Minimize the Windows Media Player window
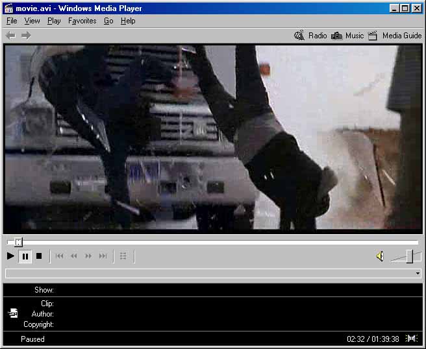The height and width of the screenshot is (349, 426). [x=394, y=8]
